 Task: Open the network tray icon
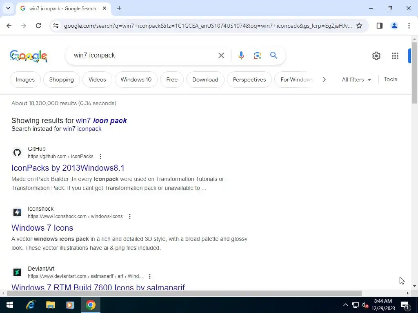coord(356,305)
